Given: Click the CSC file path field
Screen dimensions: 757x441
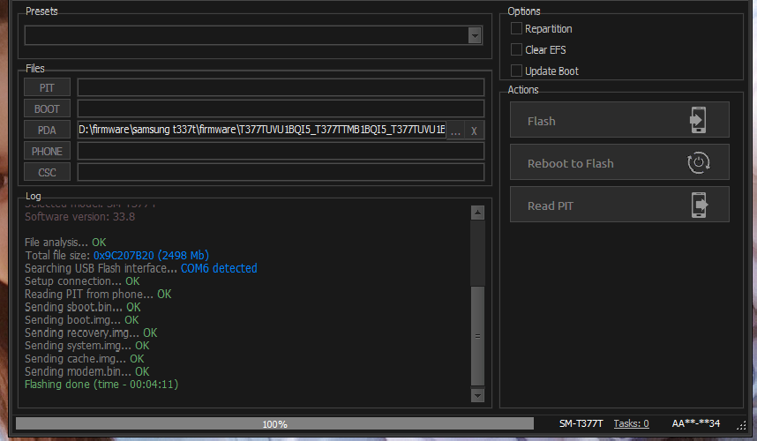Looking at the screenshot, I should tap(281, 173).
